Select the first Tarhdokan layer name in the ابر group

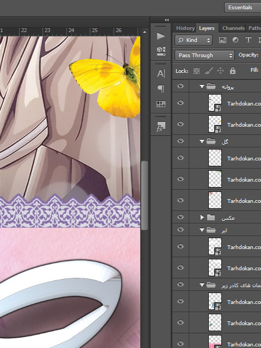click(x=244, y=247)
